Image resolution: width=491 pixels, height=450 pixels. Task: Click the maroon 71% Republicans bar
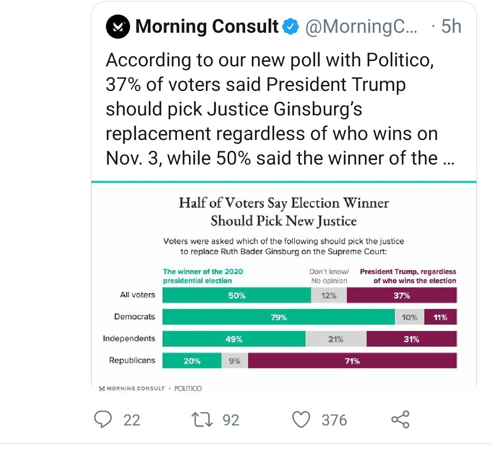tap(352, 361)
